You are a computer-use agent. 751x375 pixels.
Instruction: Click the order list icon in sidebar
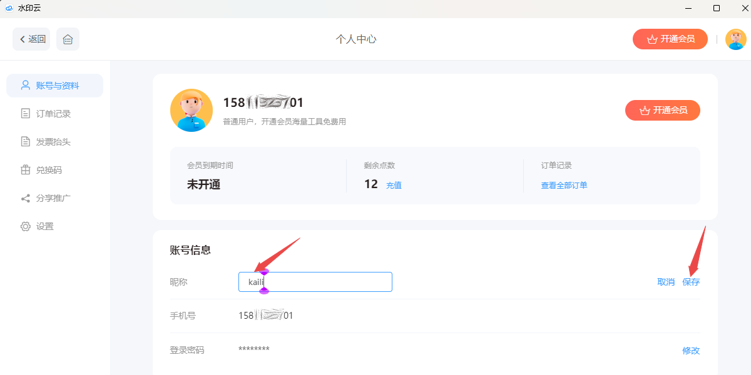point(26,114)
